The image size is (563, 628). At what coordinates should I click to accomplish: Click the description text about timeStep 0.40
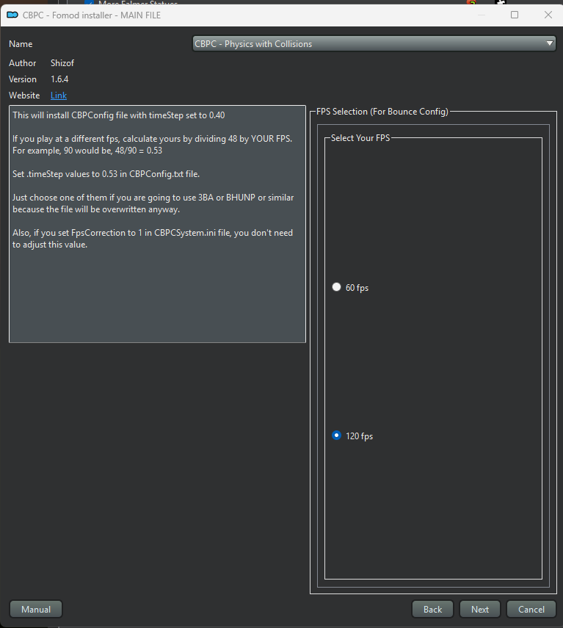coord(118,115)
